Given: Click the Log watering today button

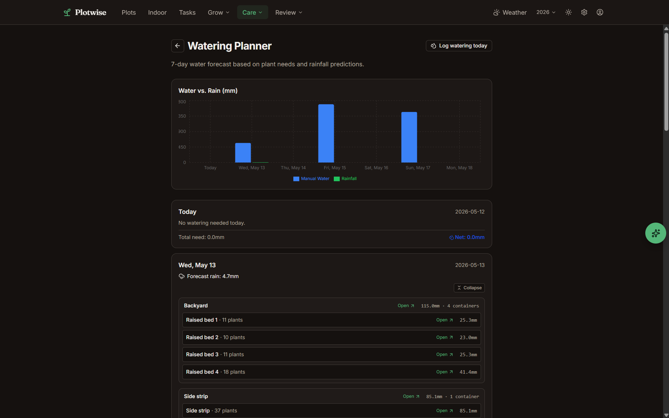Looking at the screenshot, I should (459, 46).
